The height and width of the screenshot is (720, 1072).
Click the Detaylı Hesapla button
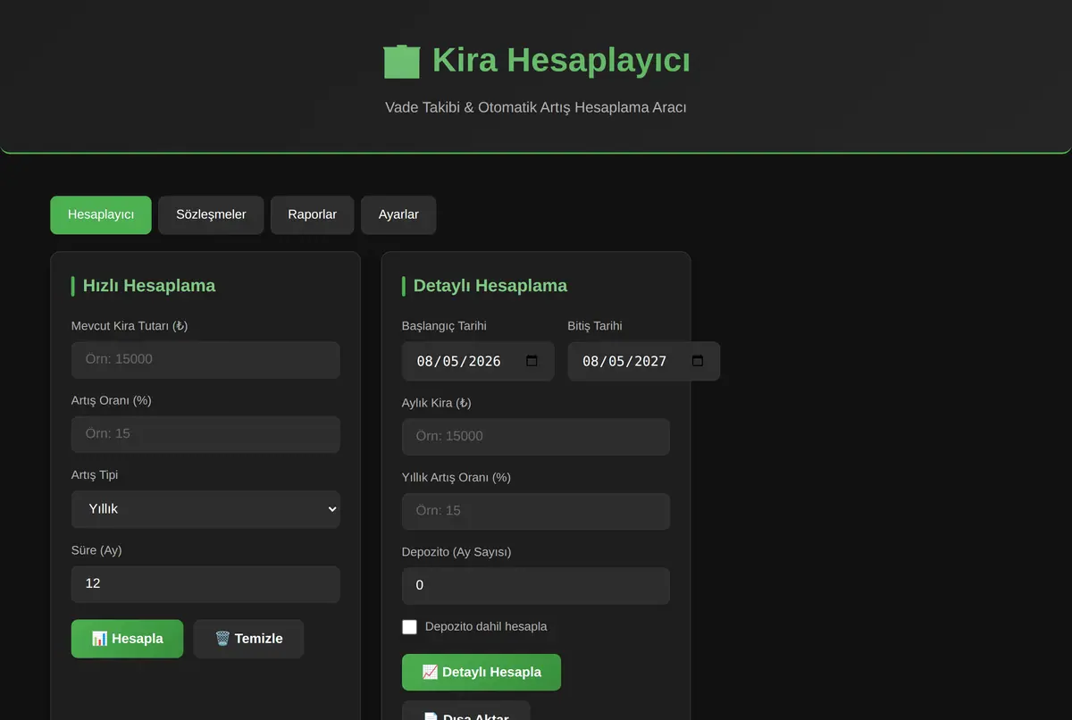pos(482,672)
